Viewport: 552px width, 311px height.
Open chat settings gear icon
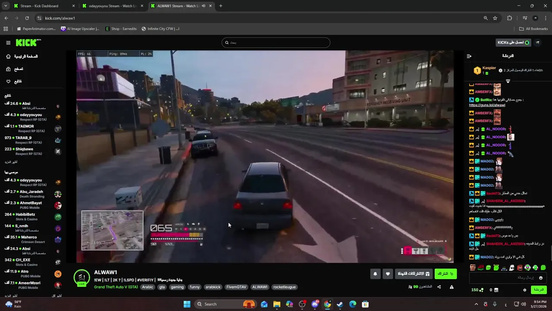coord(525,290)
